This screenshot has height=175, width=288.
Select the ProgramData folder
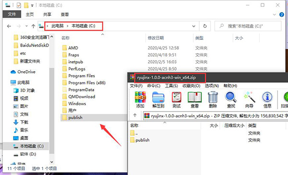click(78, 90)
